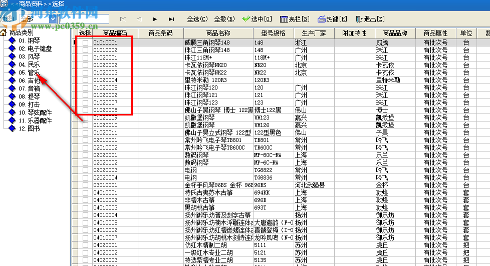490x266 pixels.
Task: Click the 商品名称 column header
Action: click(218, 33)
